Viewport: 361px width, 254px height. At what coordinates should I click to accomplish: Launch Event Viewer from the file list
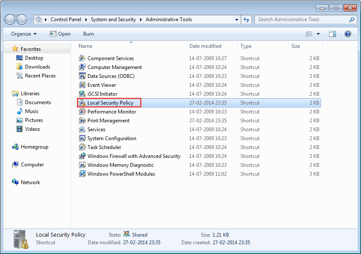pos(101,85)
